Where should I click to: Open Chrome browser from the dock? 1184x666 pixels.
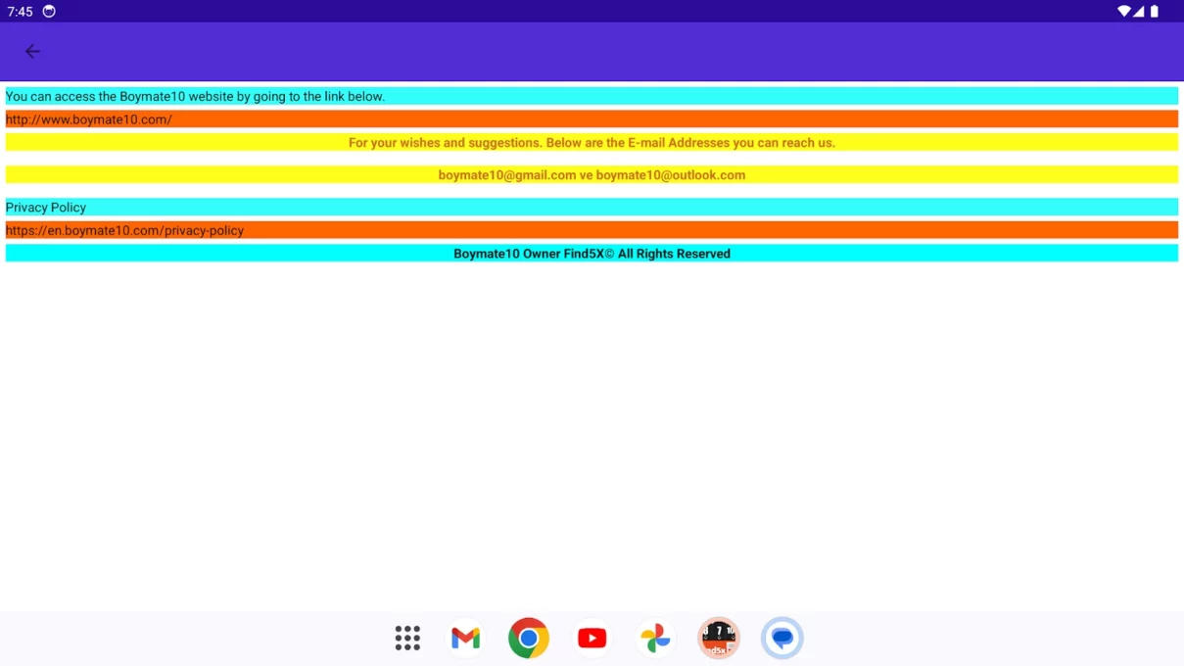pos(529,638)
